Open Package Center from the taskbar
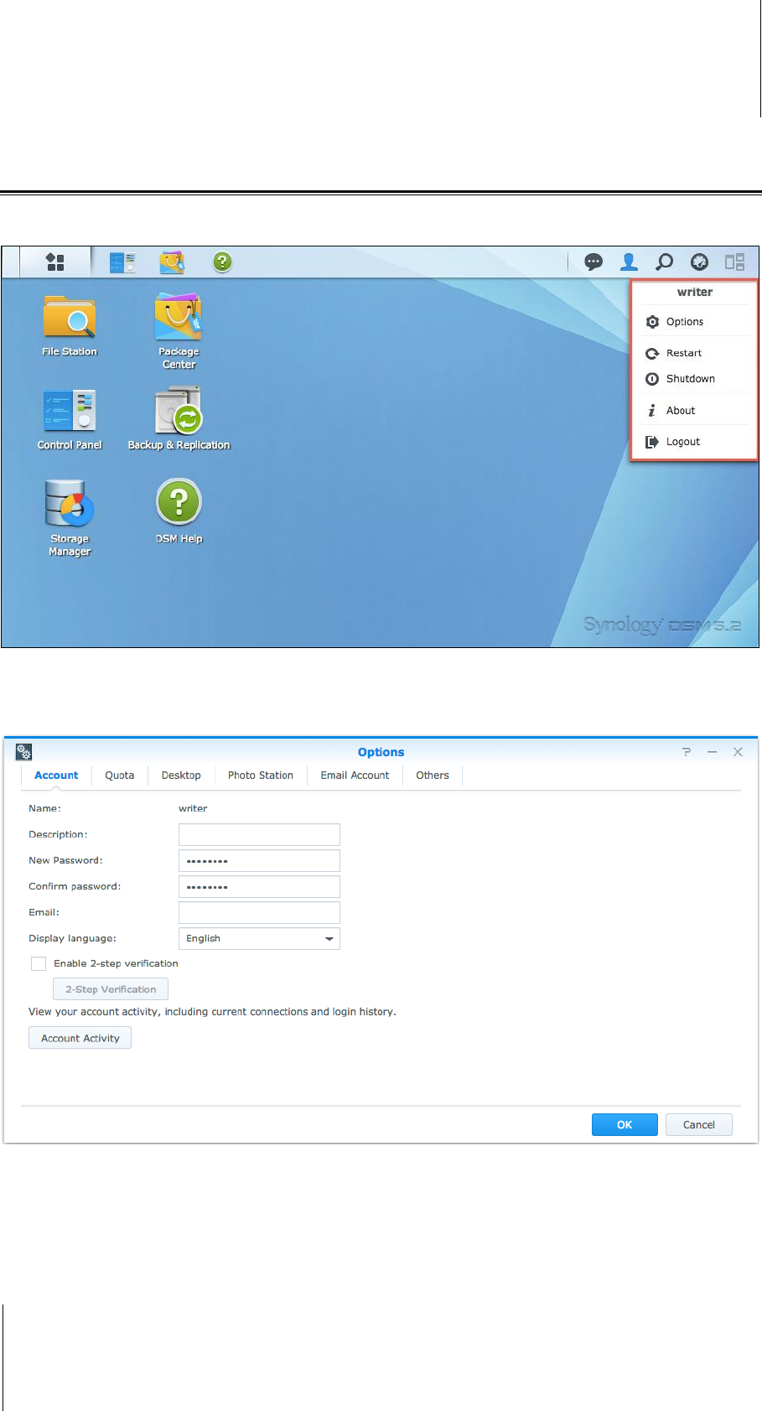The width and height of the screenshot is (762, 1411). click(173, 262)
